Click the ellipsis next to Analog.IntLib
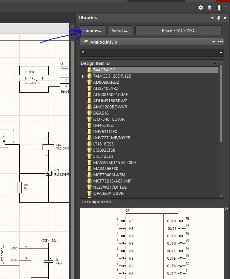Image resolution: width=230 pixels, height=279 pixels. 220,42
